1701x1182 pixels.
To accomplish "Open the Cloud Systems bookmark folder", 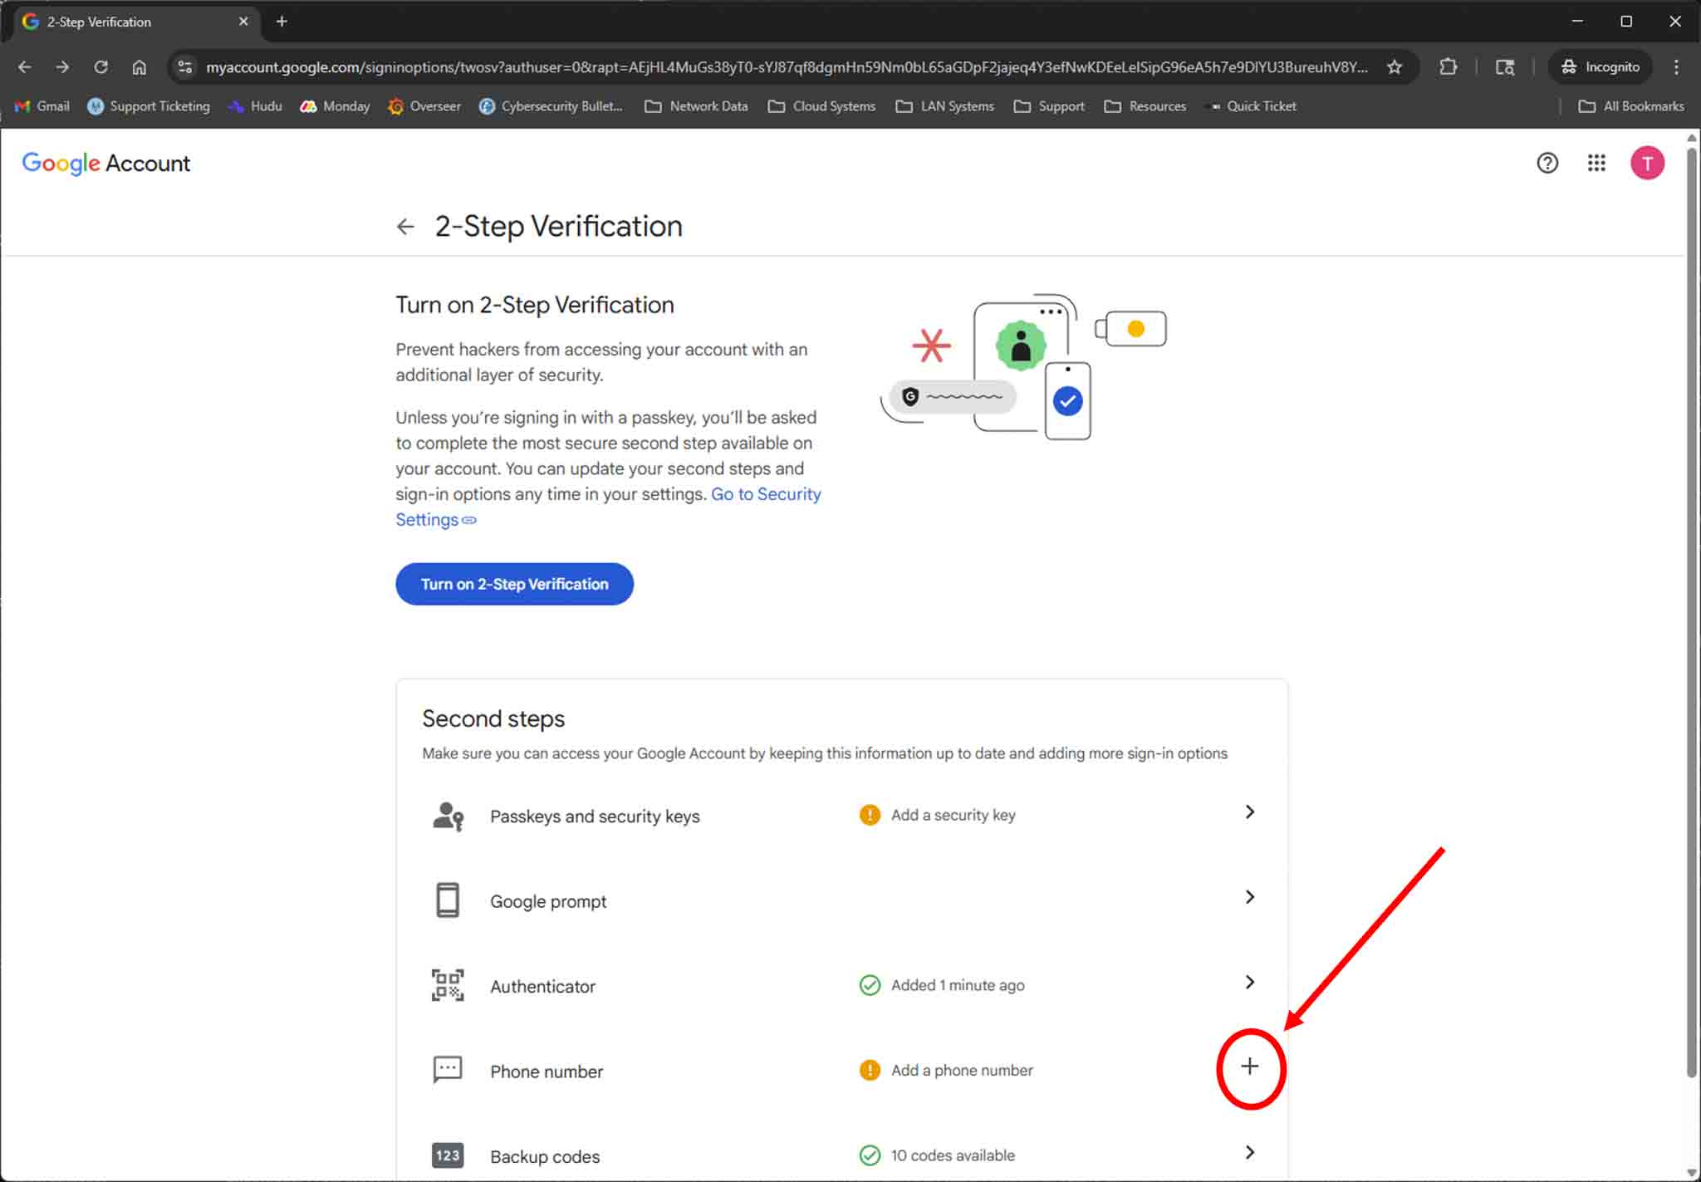I will coord(821,106).
